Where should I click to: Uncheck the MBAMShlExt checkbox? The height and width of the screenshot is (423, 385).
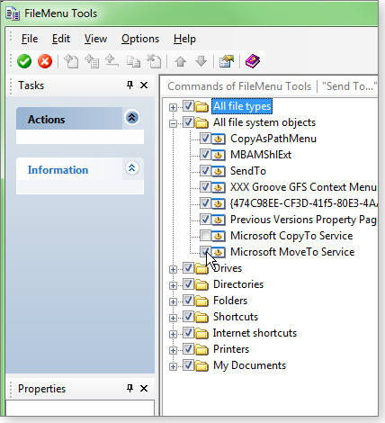[x=205, y=154]
